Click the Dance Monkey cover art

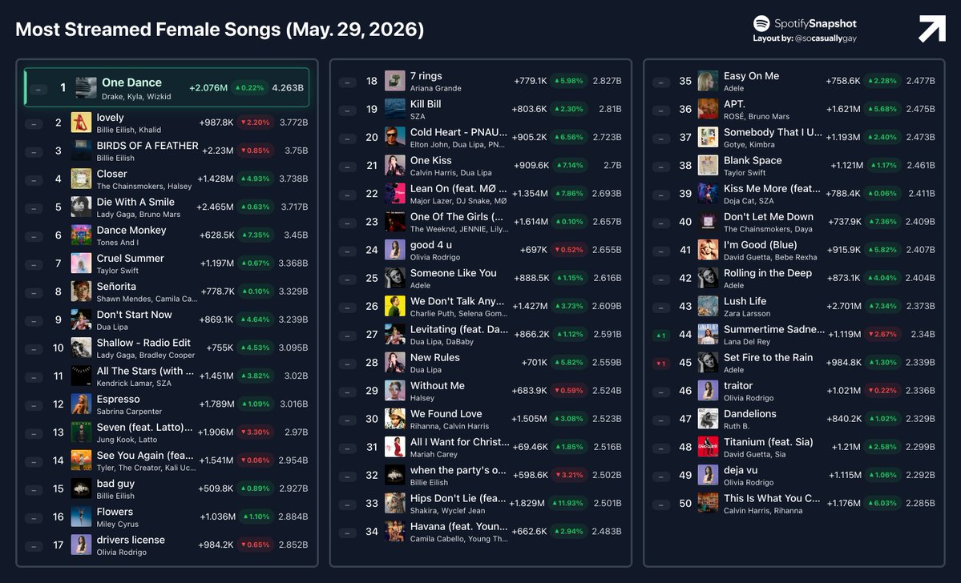click(81, 235)
